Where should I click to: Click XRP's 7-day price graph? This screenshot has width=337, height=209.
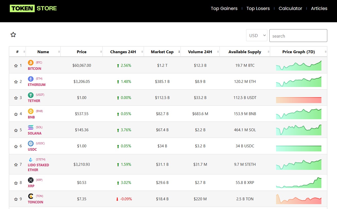click(299, 183)
